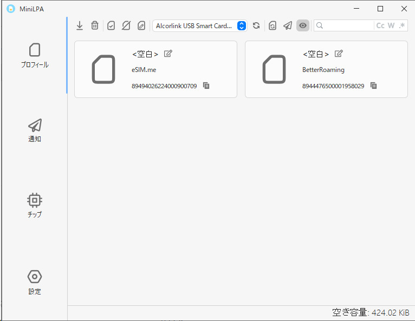The image size is (415, 321).
Task: Click the paper plane icon in toolbar
Action: (288, 25)
